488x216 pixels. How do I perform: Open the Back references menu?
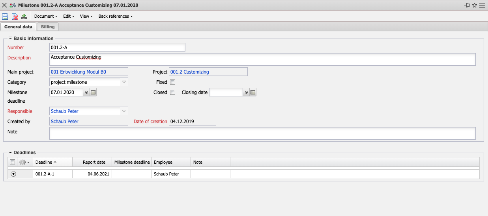[115, 16]
